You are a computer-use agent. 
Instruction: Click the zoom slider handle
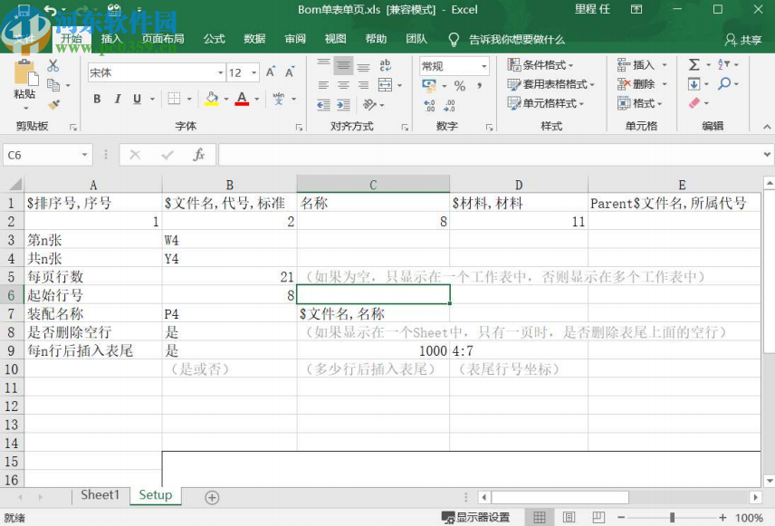[x=672, y=518]
